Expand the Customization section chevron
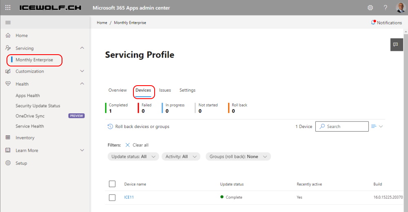Image resolution: width=408 pixels, height=212 pixels. coord(82,71)
